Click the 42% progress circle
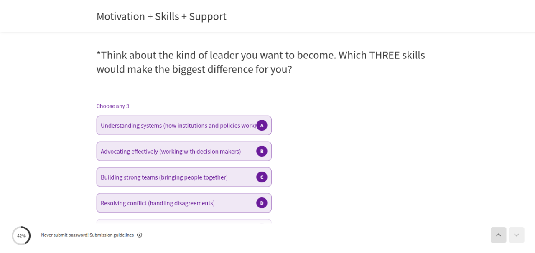The width and height of the screenshot is (535, 253). point(21,235)
